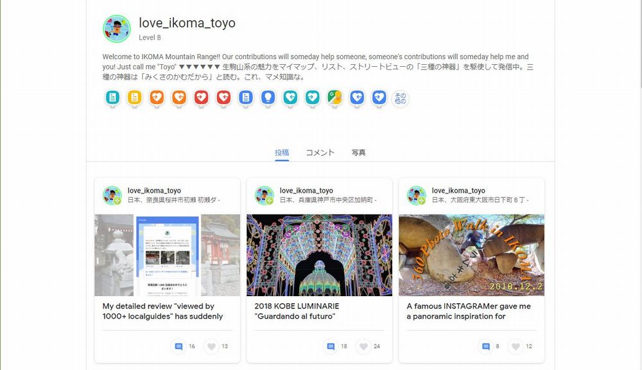The height and width of the screenshot is (370, 642).
Task: Click the love_ikoma_toyo profile avatar at top
Action: 117,29
